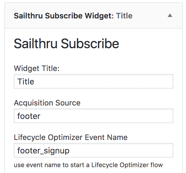Click the "footer" value in Acquisition Source
Screen dimensions: 186x173
(29, 116)
